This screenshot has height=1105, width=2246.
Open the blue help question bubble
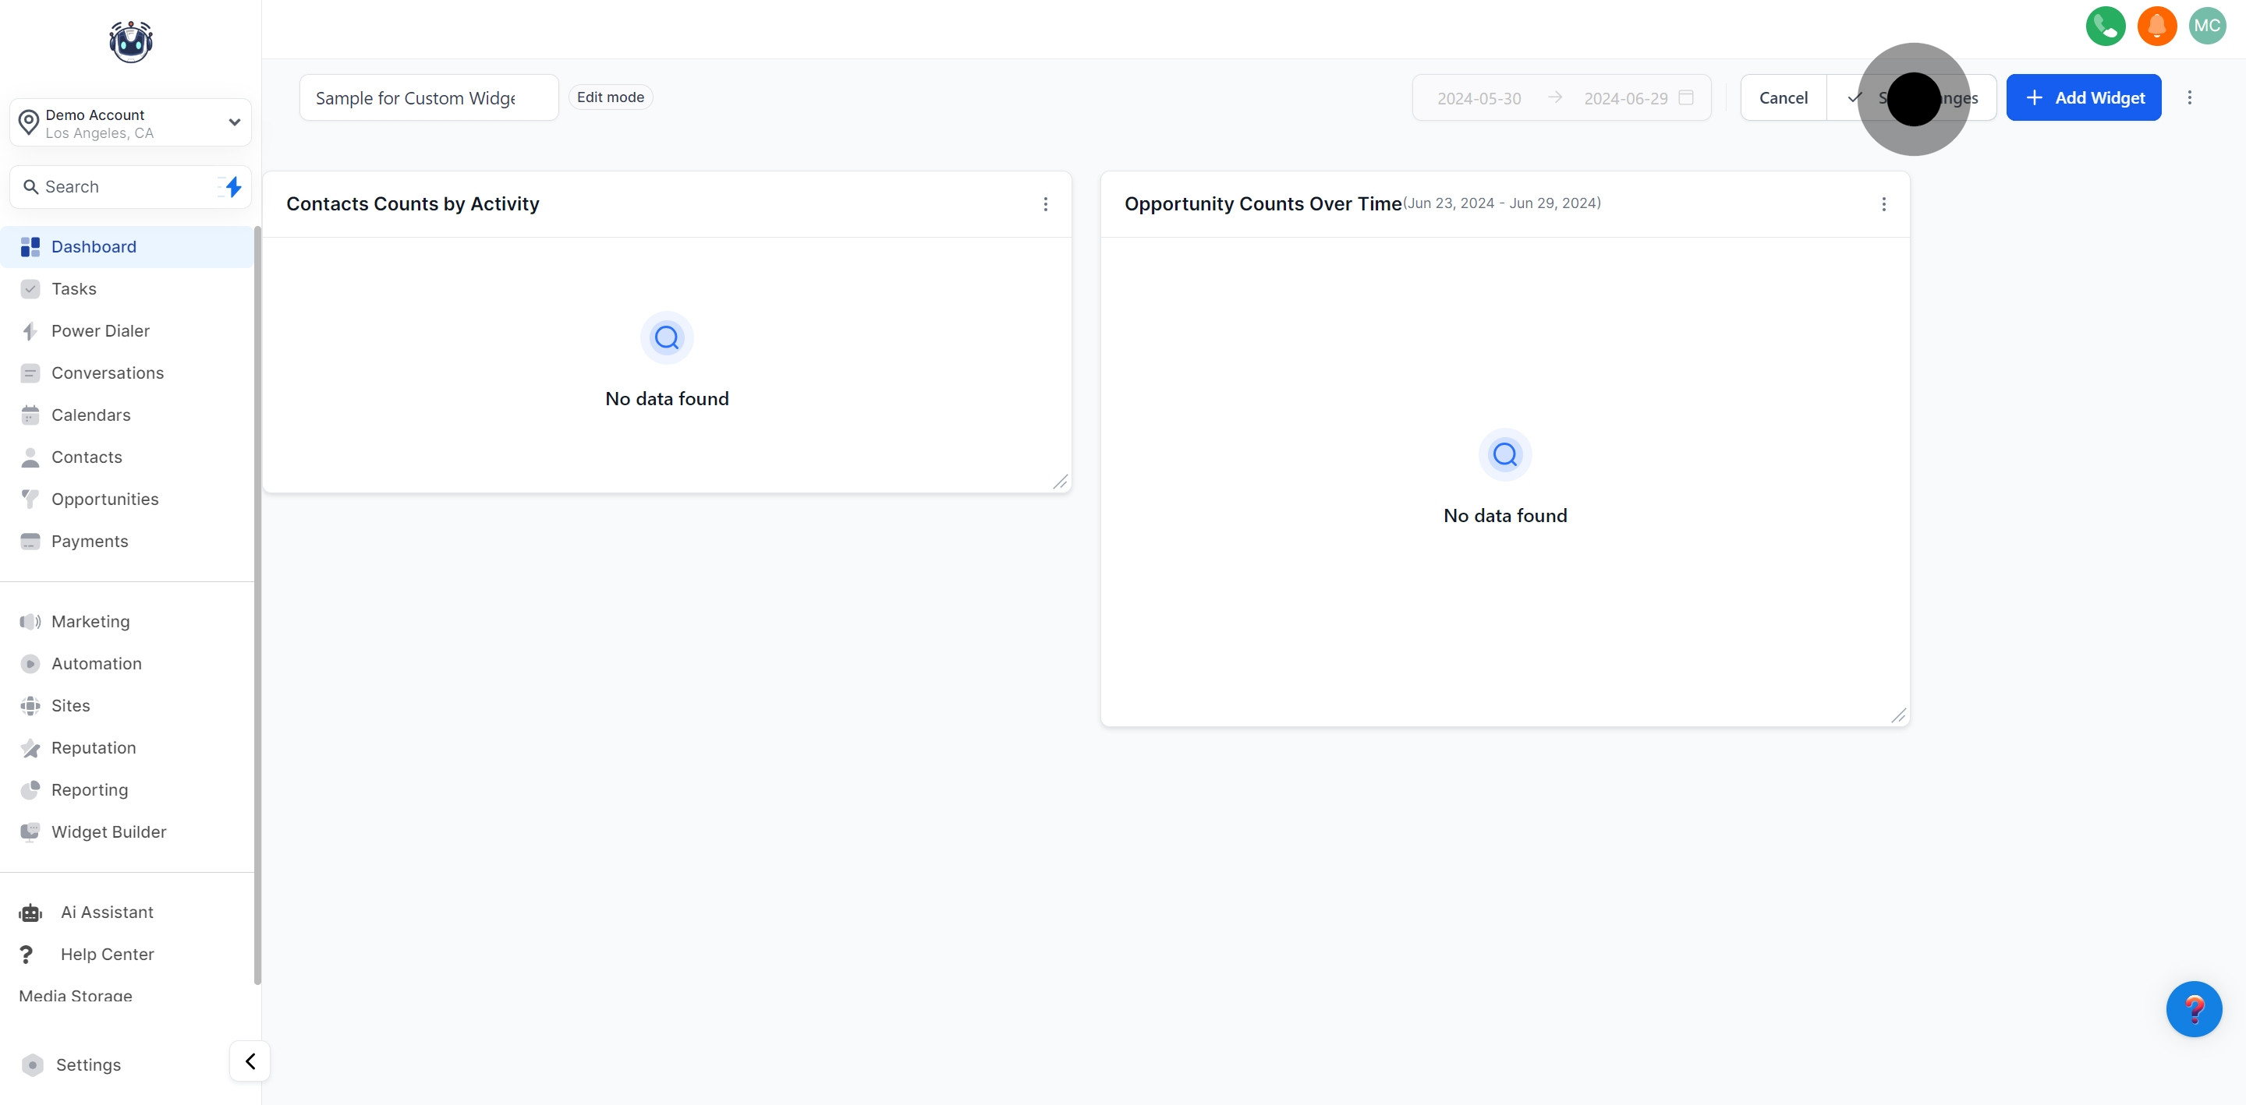point(2193,1009)
